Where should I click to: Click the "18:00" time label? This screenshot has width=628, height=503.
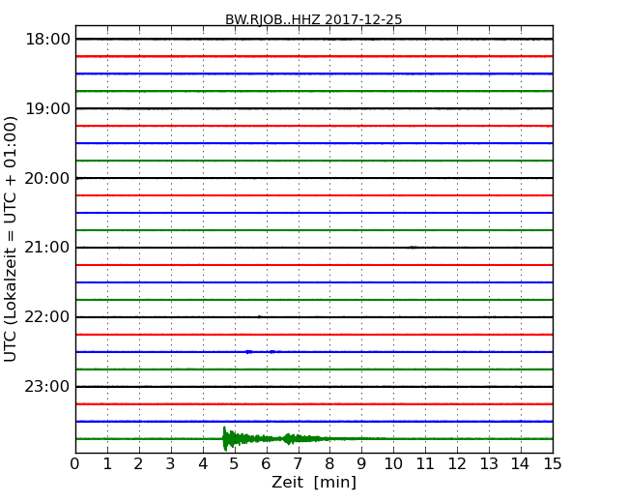tap(47, 40)
